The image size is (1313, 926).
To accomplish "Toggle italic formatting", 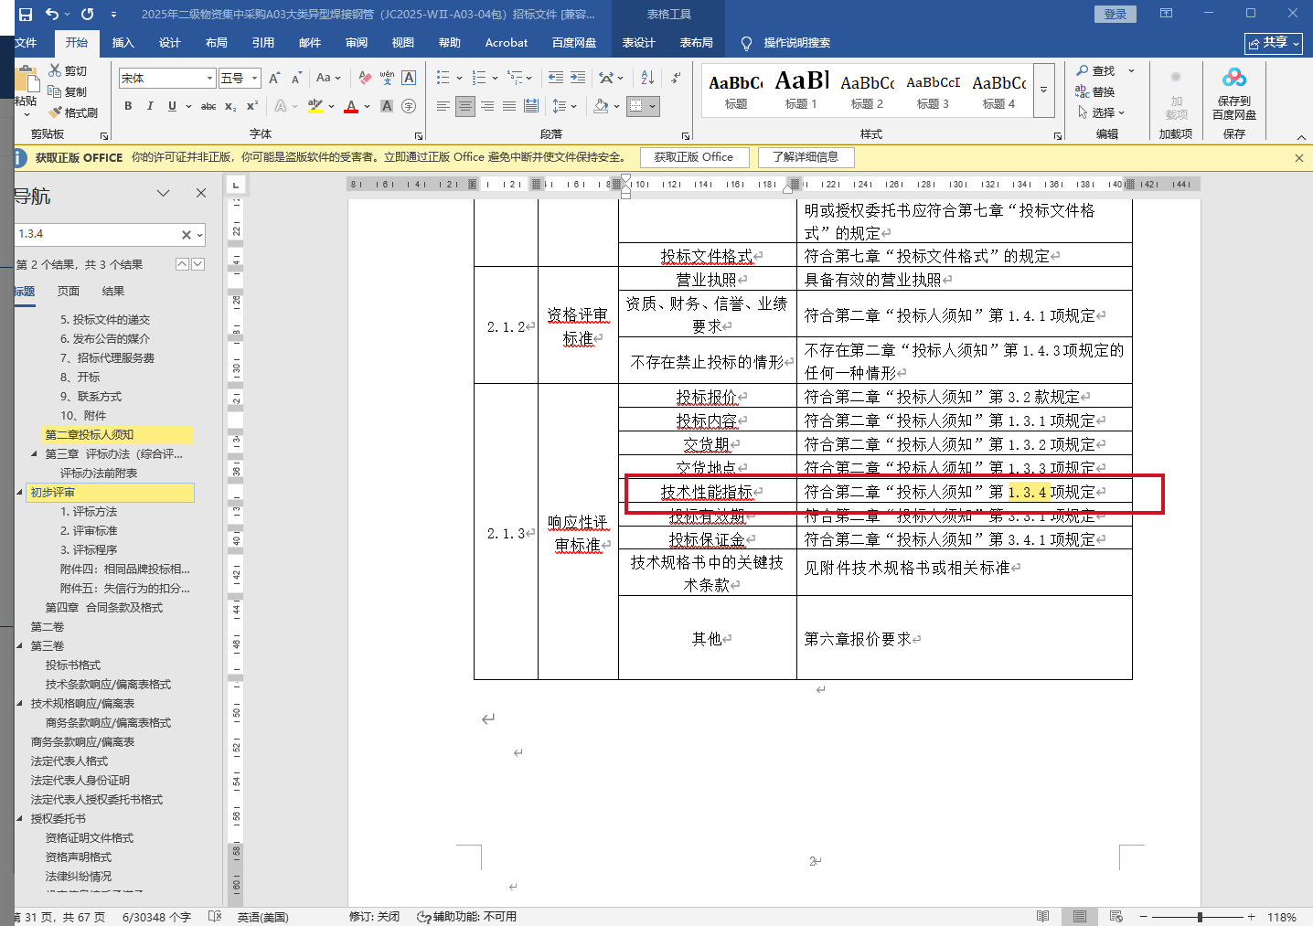I will 150,106.
